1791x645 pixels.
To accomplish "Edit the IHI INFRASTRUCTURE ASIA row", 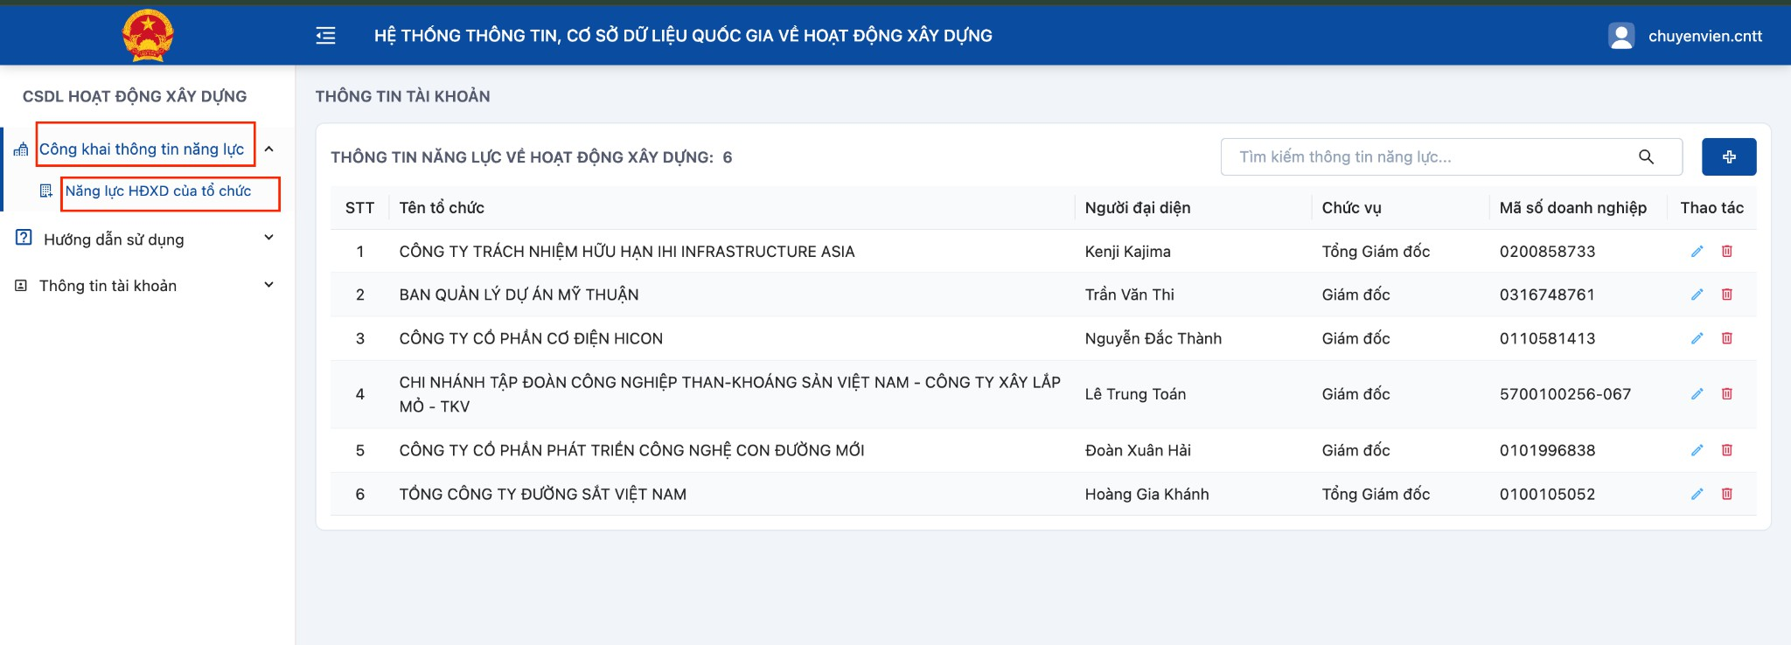I will (1697, 252).
